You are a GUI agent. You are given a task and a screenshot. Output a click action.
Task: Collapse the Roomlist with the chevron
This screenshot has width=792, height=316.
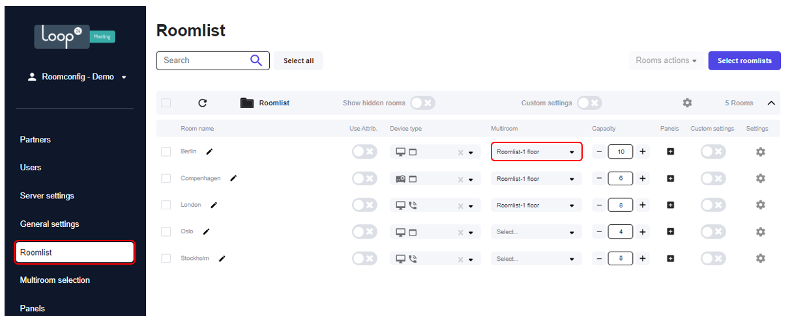click(772, 103)
